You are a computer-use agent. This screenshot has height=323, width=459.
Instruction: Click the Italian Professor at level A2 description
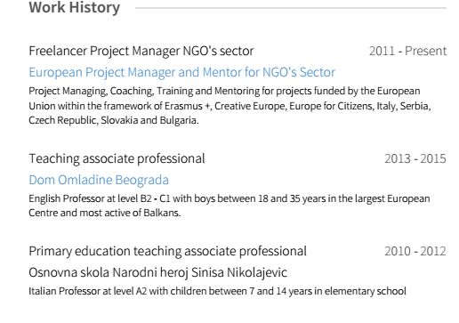[217, 291]
